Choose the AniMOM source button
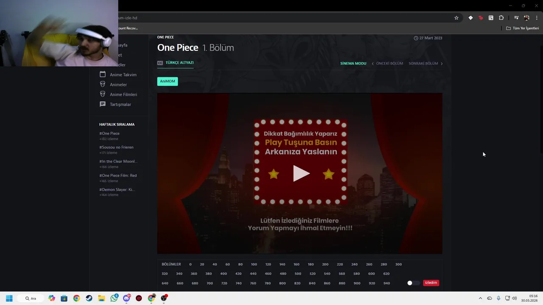This screenshot has height=305, width=543. 168,81
